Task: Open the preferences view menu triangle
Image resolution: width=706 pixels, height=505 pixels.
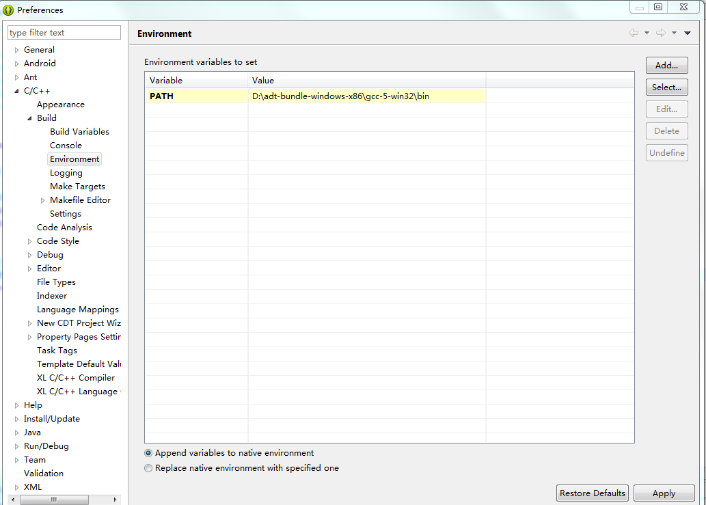Action: pos(688,33)
